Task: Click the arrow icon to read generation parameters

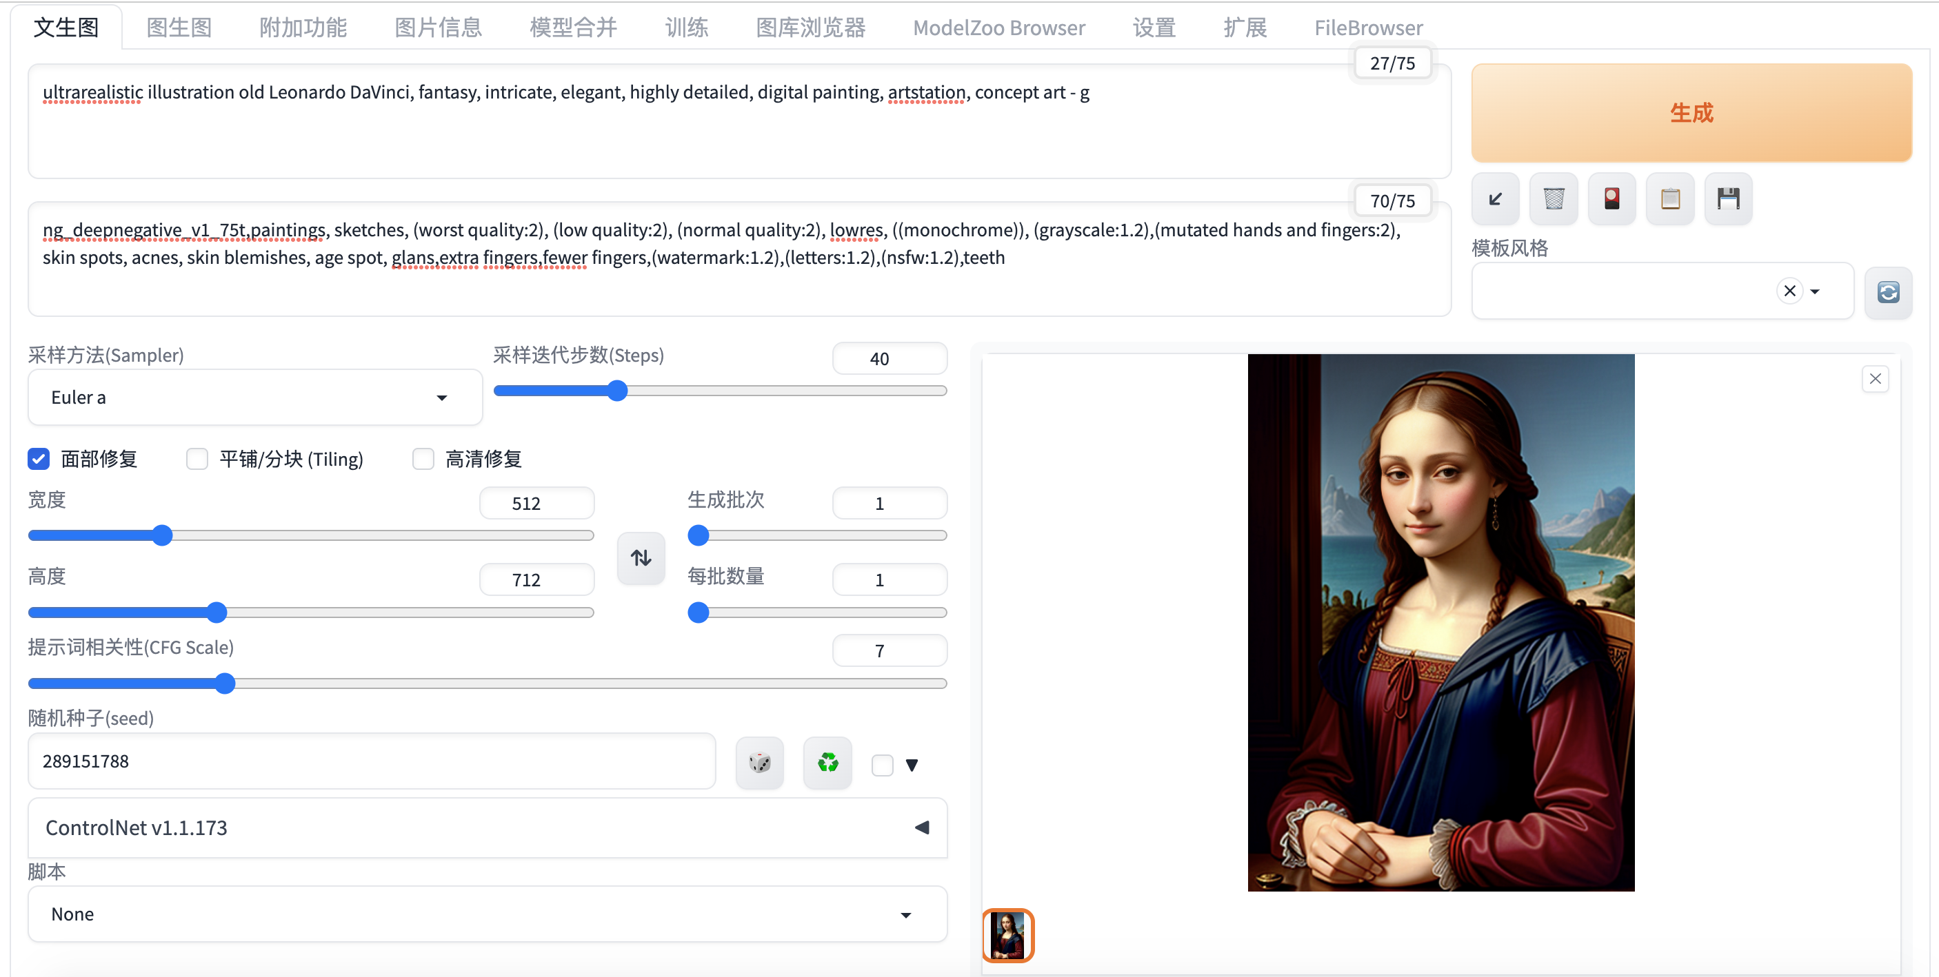Action: [1495, 198]
